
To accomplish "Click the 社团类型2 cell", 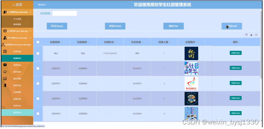I will pos(83,83).
